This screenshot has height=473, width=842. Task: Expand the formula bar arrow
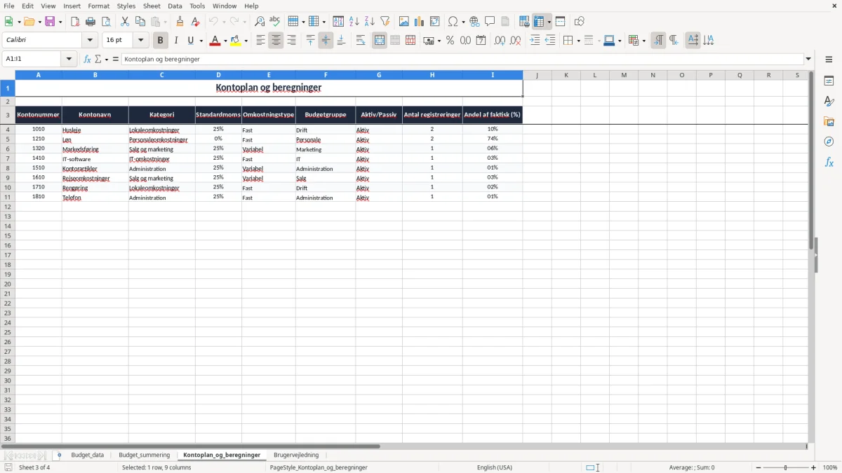coord(808,60)
